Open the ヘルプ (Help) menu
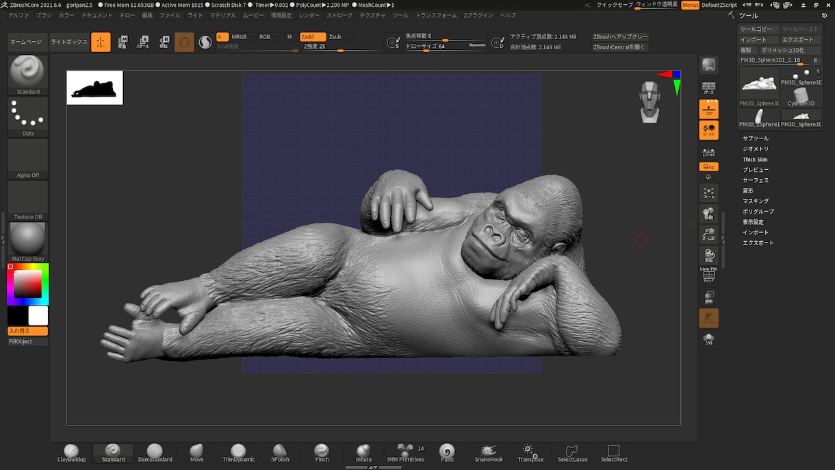This screenshot has height=470, width=835. [508, 15]
